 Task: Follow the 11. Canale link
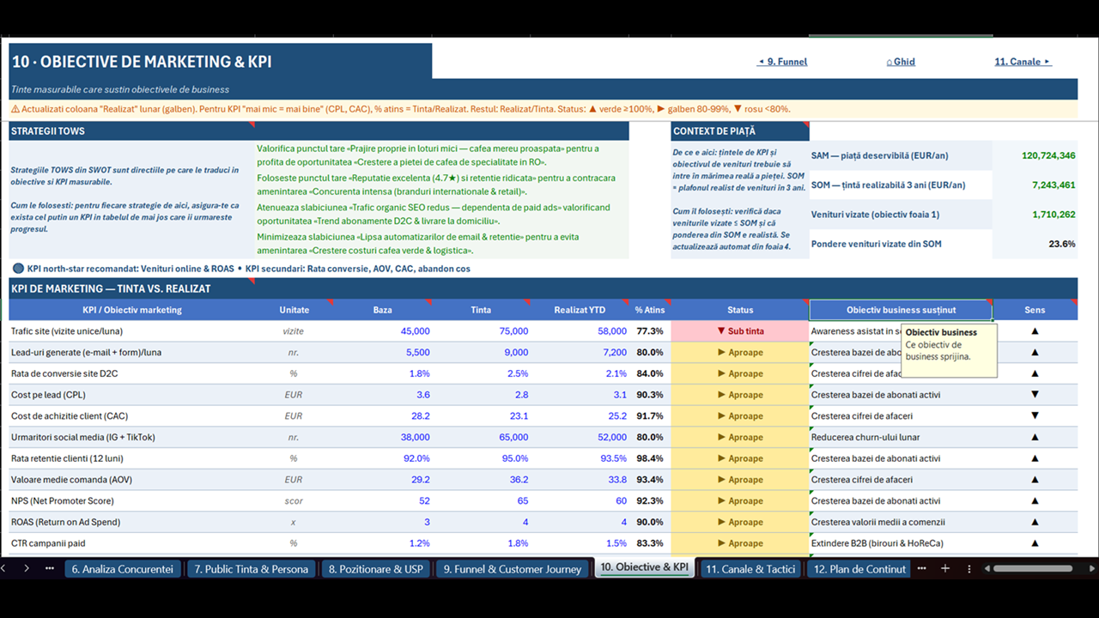pos(1023,62)
